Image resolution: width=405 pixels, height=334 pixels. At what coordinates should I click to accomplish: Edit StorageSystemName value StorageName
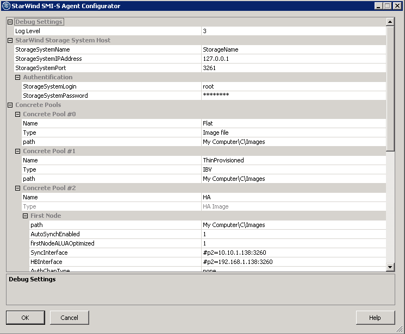[294, 49]
